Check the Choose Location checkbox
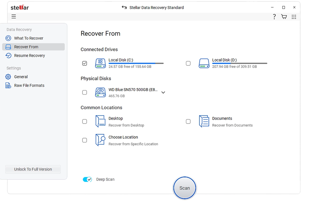 [84, 140]
